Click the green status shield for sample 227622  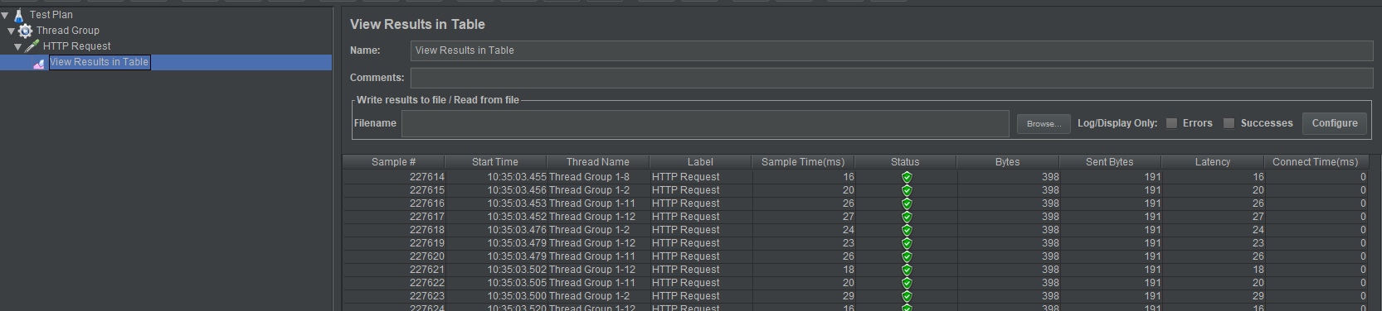point(907,283)
